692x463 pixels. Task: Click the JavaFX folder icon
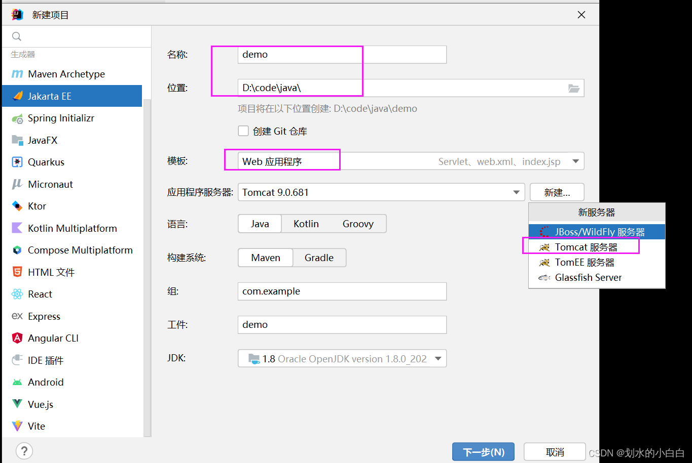(17, 140)
